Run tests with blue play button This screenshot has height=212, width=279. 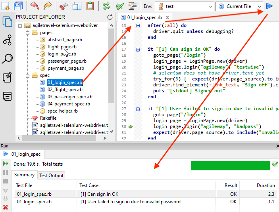click(x=269, y=6)
